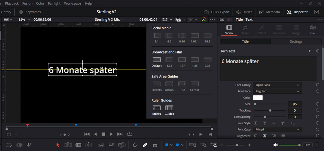This screenshot has width=324, height=151.
Task: Toggle Guides in Ruler Guides
Action: click(169, 108)
